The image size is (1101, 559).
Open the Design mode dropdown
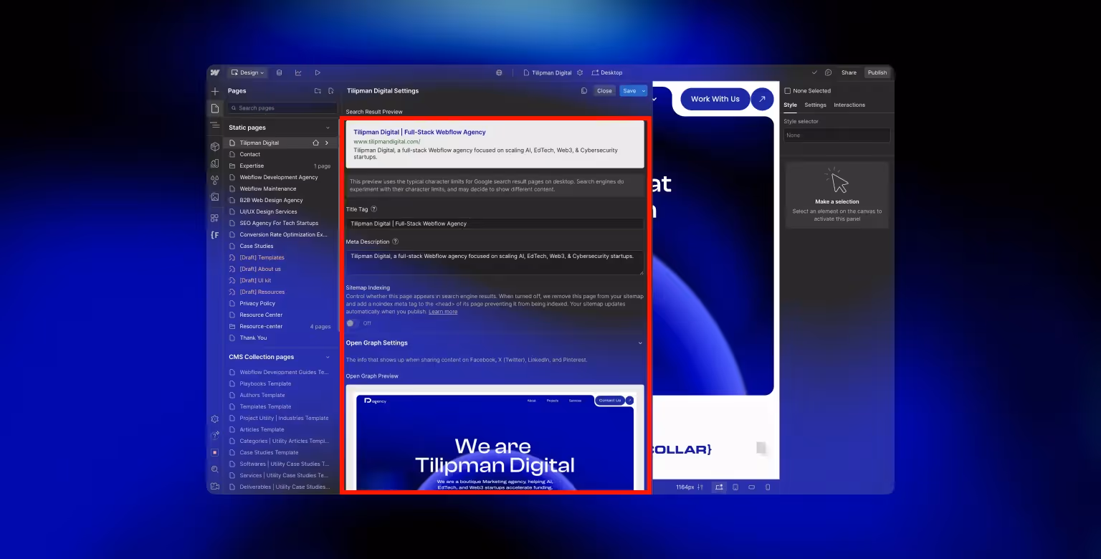click(247, 72)
